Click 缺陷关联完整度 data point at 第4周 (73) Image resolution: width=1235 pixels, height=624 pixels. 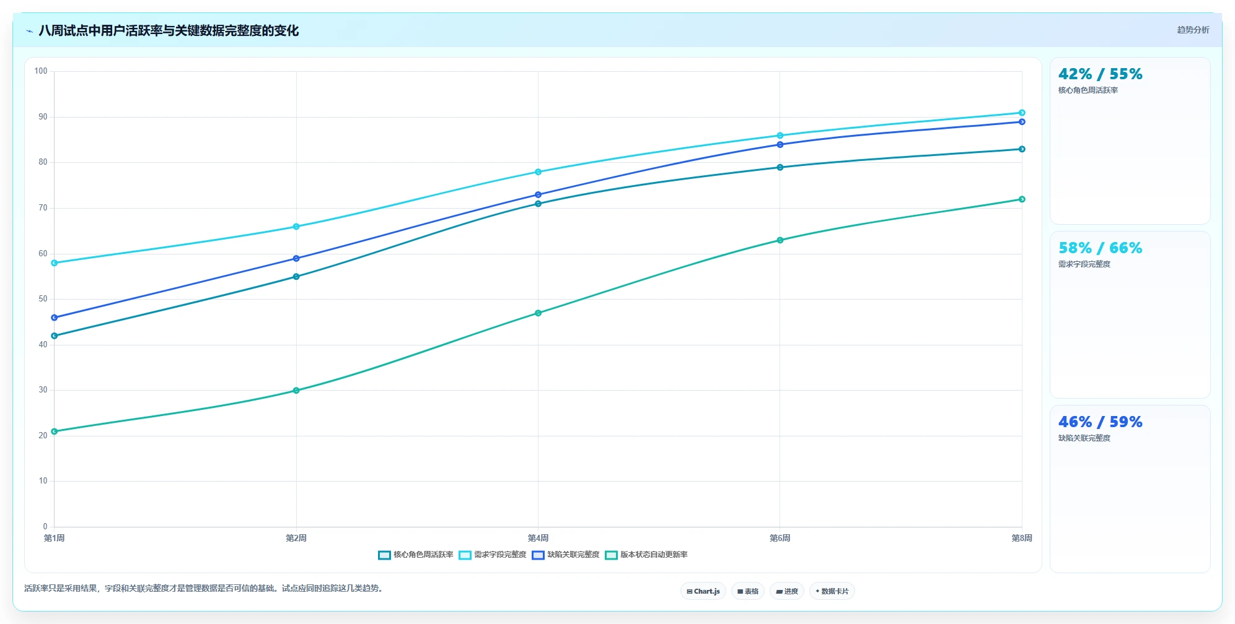(x=538, y=194)
